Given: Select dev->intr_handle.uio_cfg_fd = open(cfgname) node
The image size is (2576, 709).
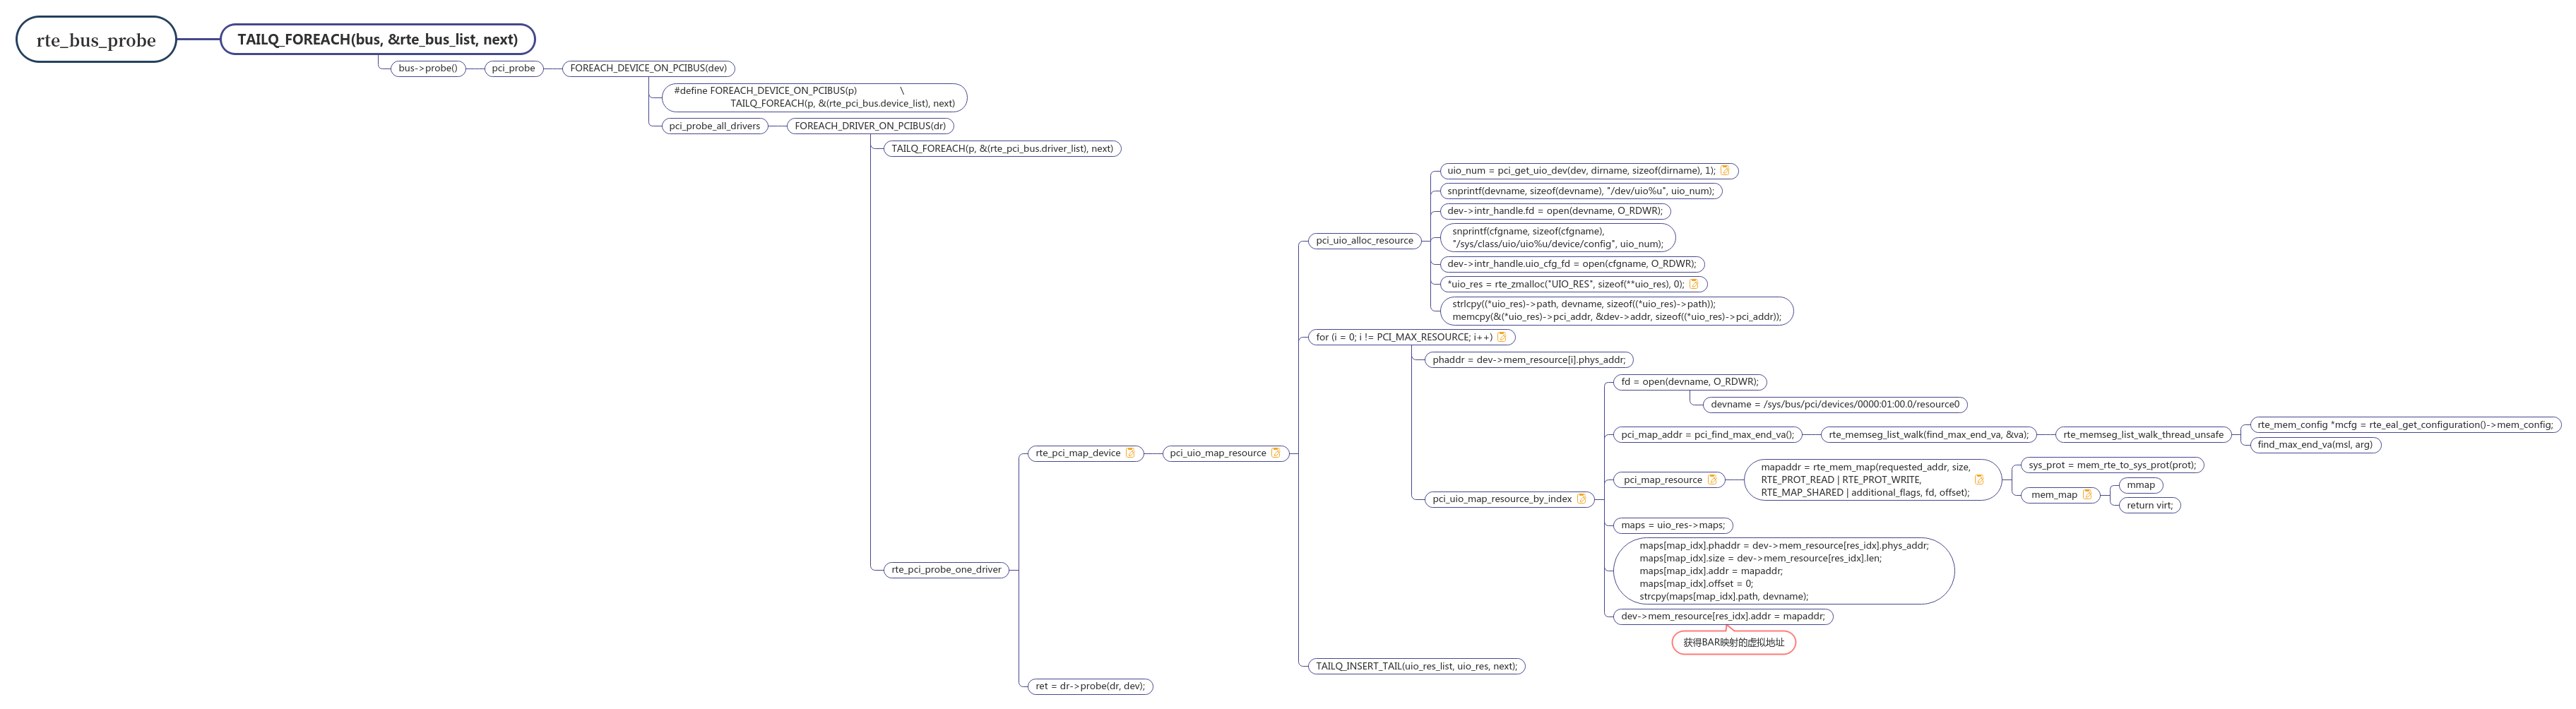Looking at the screenshot, I should pos(1571,264).
